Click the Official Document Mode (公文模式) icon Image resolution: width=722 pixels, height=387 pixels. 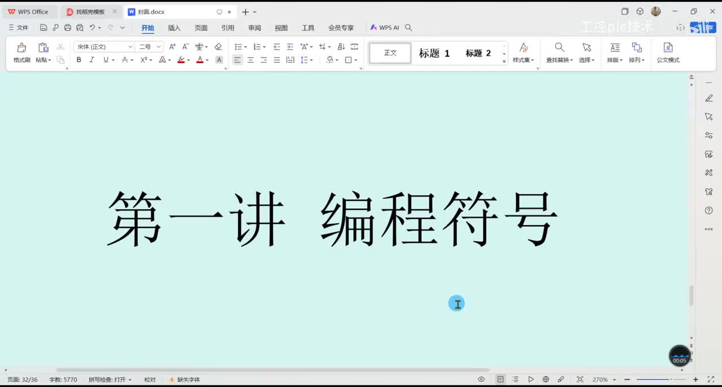pos(668,47)
